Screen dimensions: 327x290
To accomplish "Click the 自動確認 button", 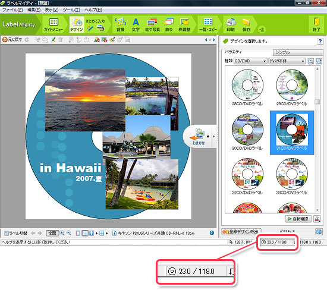I will coord(298,219).
